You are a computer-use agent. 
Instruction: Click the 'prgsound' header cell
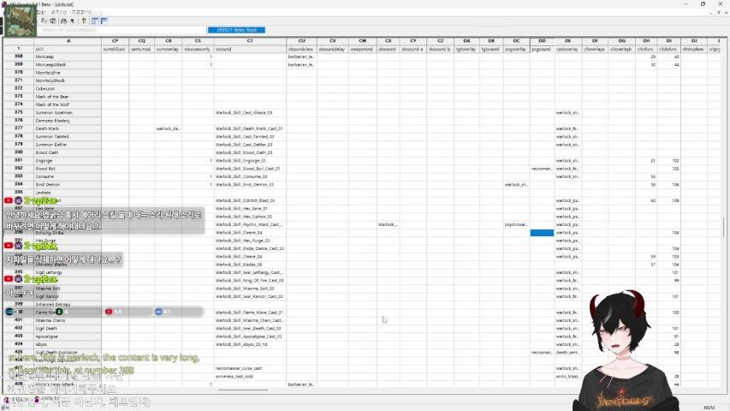point(542,49)
